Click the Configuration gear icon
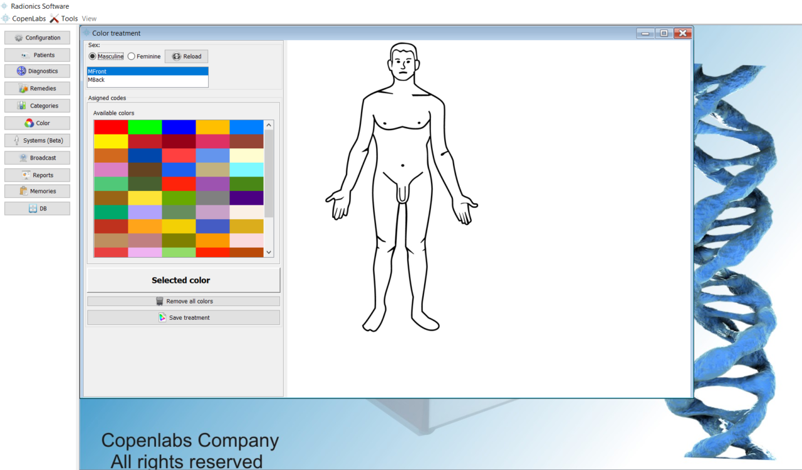The width and height of the screenshot is (802, 470). pos(19,38)
